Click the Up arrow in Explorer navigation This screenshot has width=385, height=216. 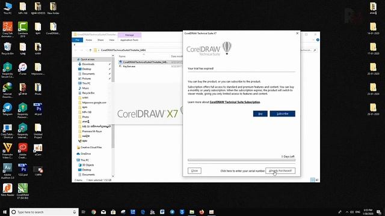point(90,50)
